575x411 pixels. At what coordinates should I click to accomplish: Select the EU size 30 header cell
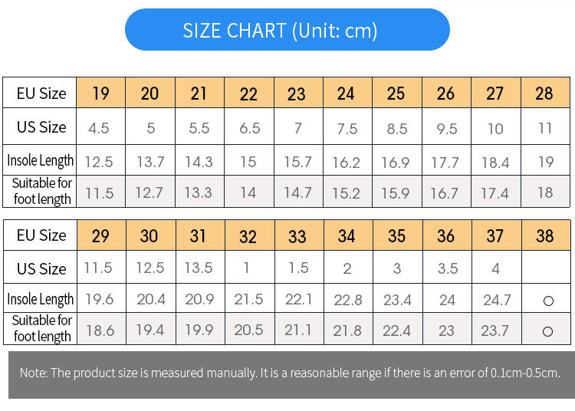[149, 235]
